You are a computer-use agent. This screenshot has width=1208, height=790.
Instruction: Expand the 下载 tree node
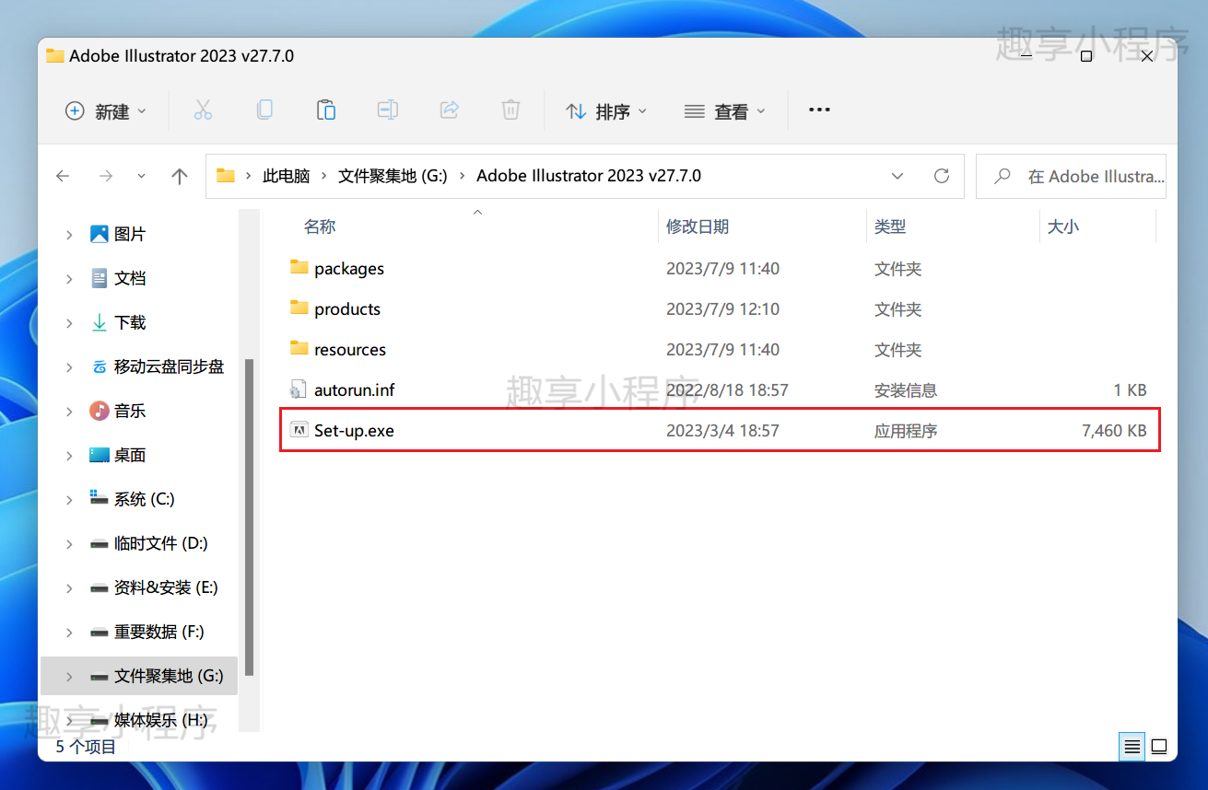[x=69, y=323]
